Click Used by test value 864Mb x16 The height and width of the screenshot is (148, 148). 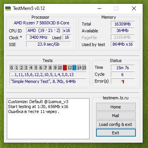point(123,44)
